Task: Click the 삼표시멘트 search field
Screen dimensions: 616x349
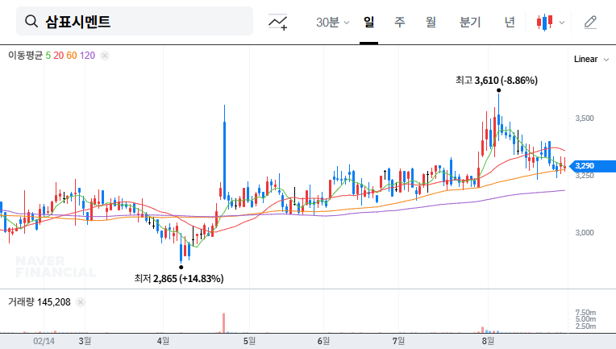Action: [x=135, y=21]
